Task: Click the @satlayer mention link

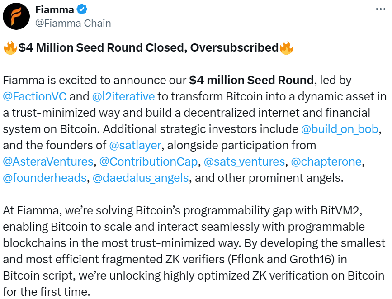Action: tap(135, 145)
